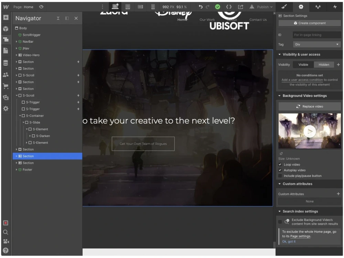The image size is (344, 258).
Task: Open the CMS Collections panel
Action: pyautogui.click(x=6, y=63)
